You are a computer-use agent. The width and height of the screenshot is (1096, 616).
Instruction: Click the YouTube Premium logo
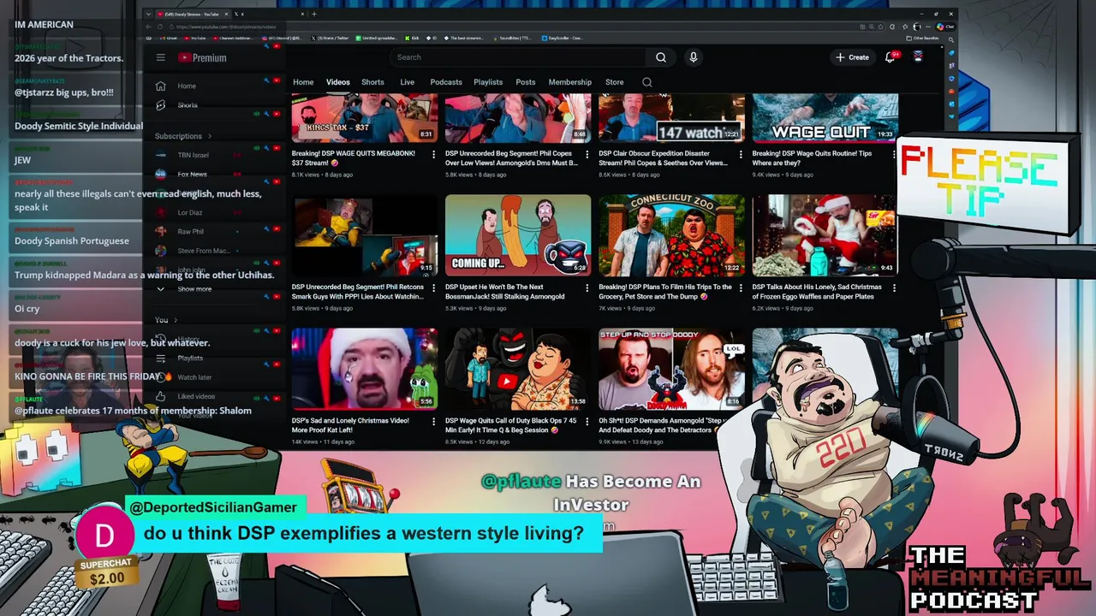[x=202, y=57]
